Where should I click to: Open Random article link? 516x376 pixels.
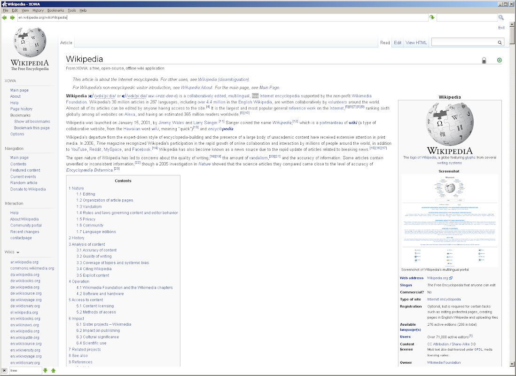pos(23,183)
